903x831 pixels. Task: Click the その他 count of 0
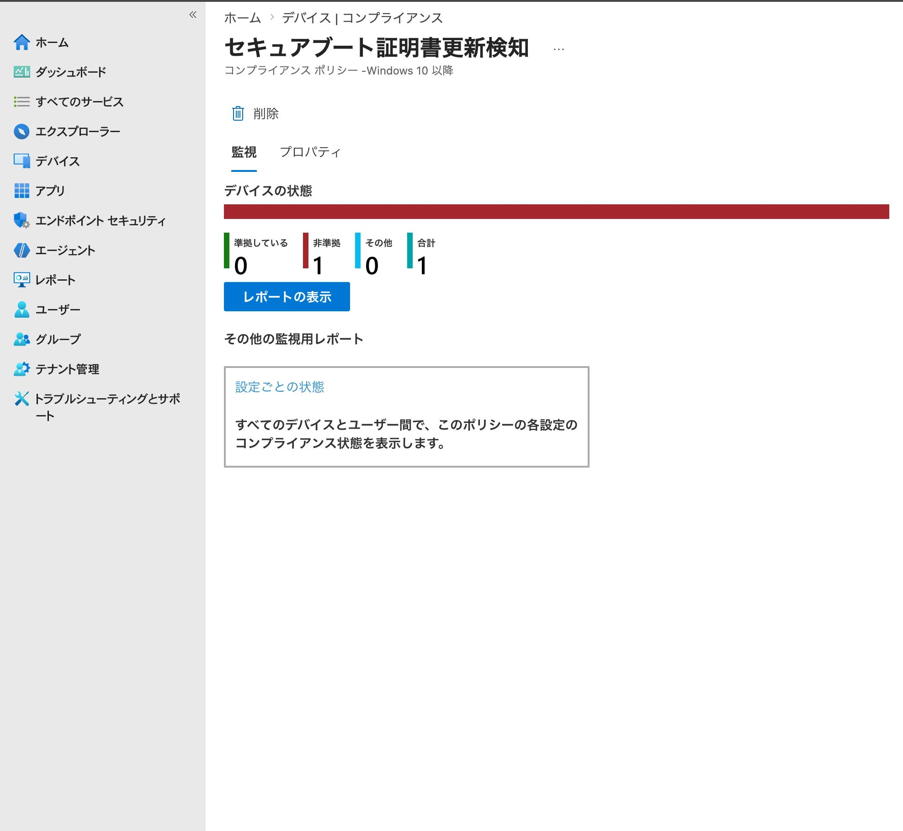click(372, 266)
